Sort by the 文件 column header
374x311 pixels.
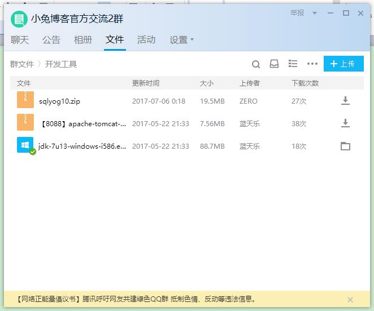coord(24,83)
